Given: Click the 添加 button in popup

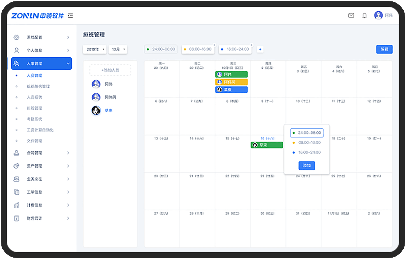Looking at the screenshot, I should [306, 166].
